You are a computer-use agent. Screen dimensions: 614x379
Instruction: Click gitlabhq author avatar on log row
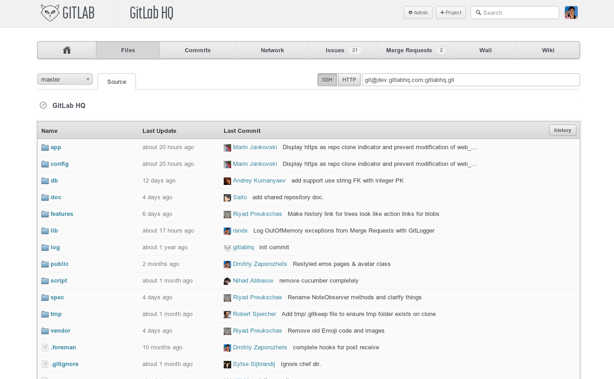pyautogui.click(x=227, y=247)
